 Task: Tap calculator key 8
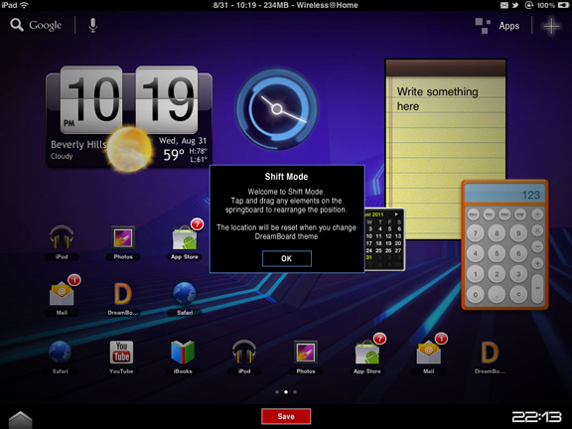pyautogui.click(x=497, y=232)
